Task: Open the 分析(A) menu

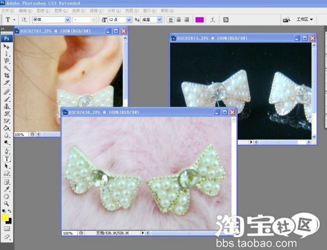Action: pos(114,11)
